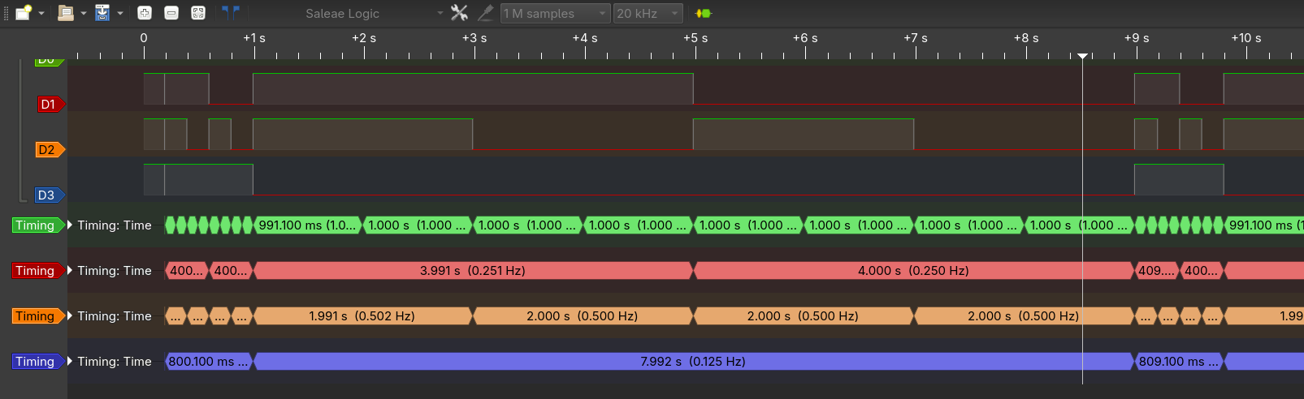This screenshot has width=1304, height=399.
Task: Click the new session icon
Action: click(24, 13)
